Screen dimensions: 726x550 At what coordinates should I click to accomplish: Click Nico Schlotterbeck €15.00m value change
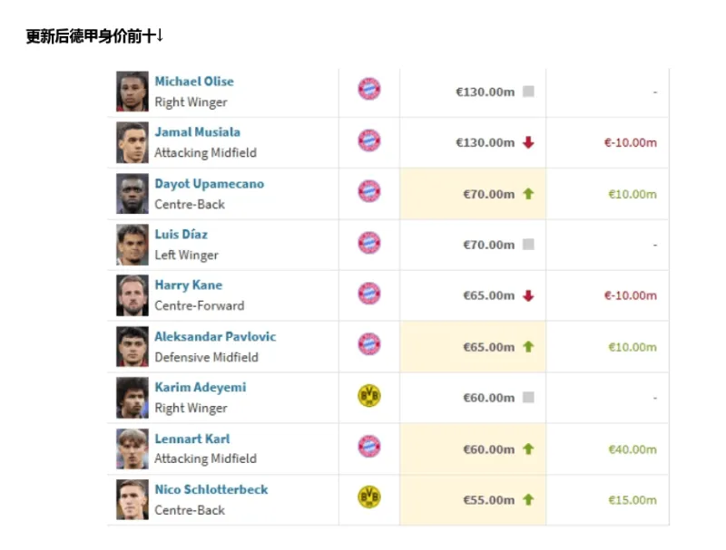[x=633, y=500]
